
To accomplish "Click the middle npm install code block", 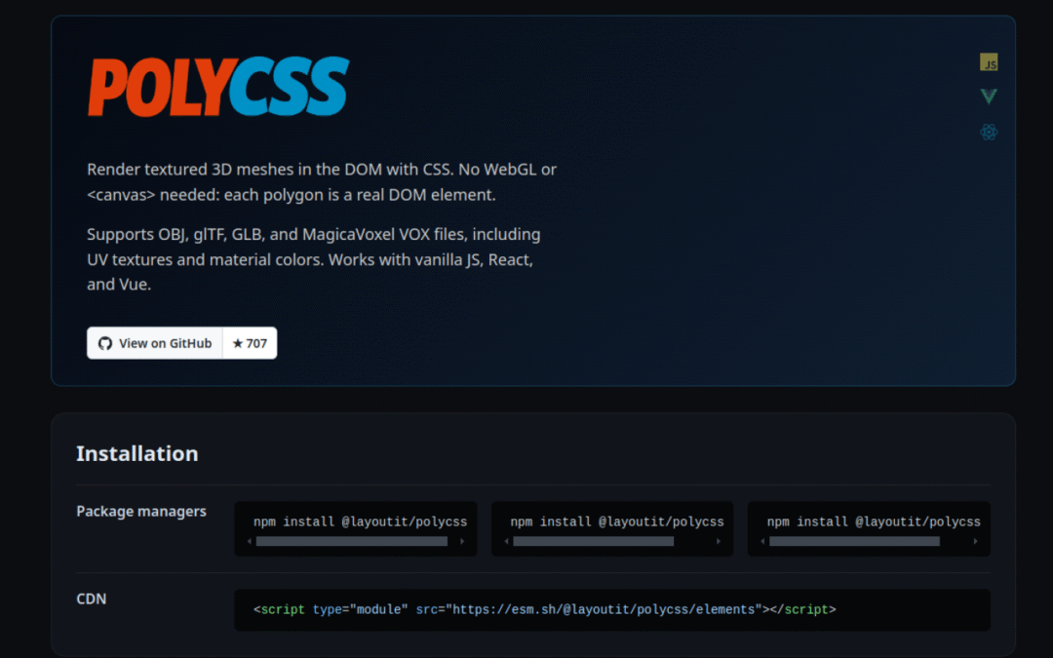I will tap(611, 528).
